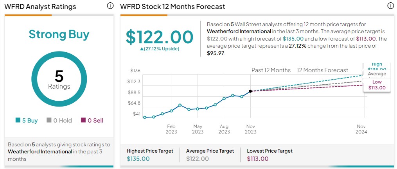
Task: Click the Highest Price Target $135.00 value
Action: click(138, 158)
